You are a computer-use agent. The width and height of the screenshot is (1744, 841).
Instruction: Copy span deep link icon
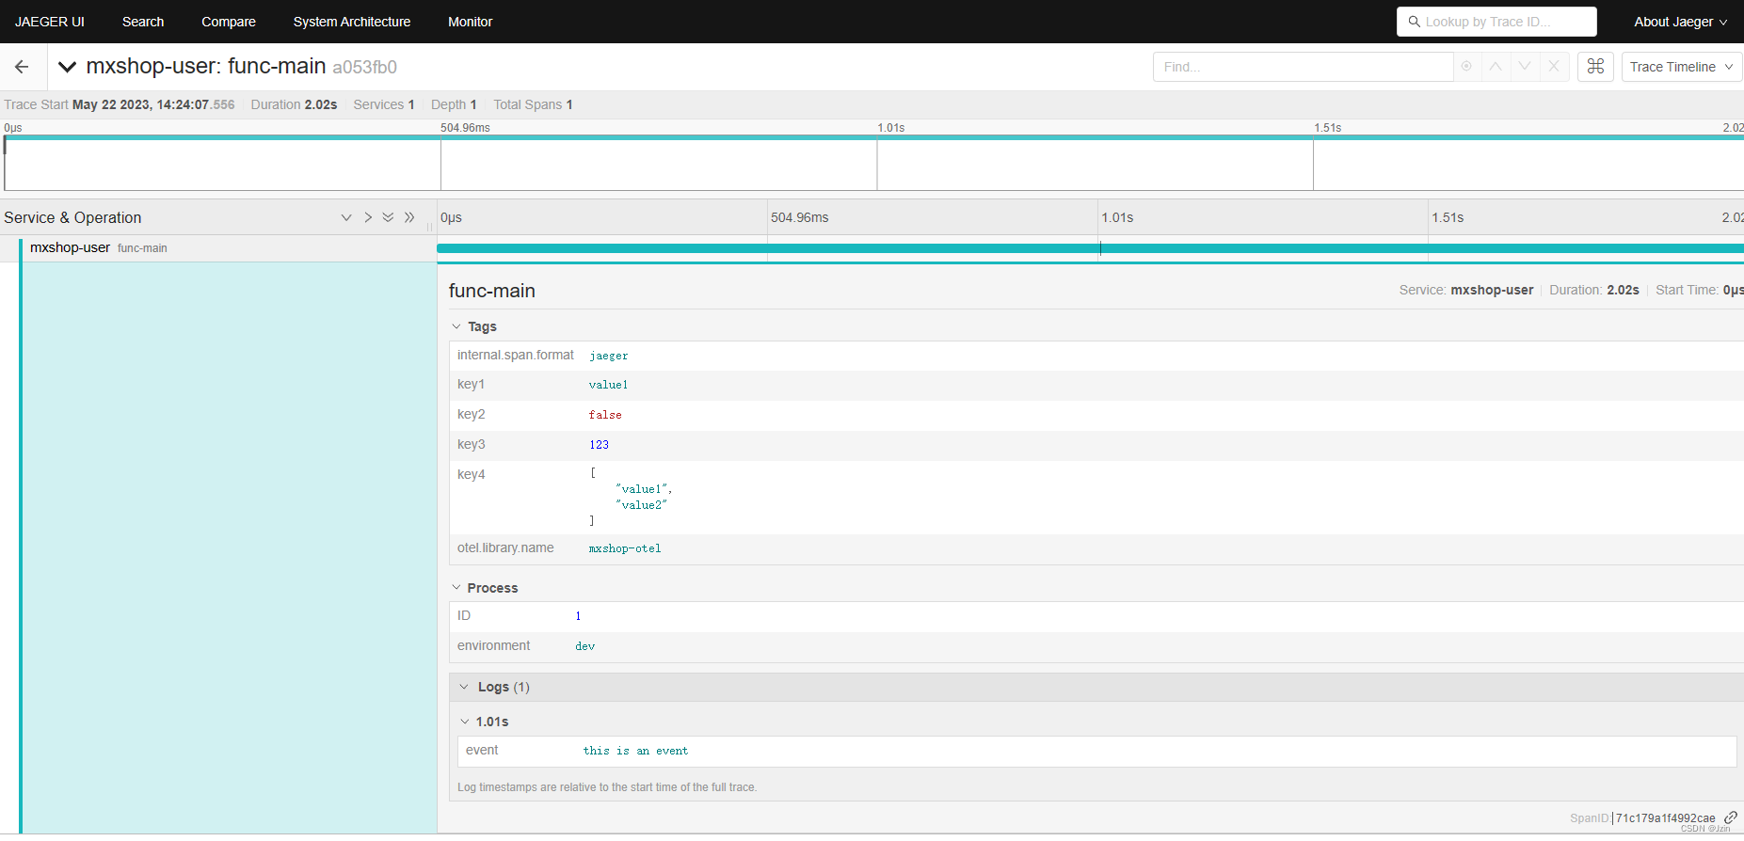1730,817
